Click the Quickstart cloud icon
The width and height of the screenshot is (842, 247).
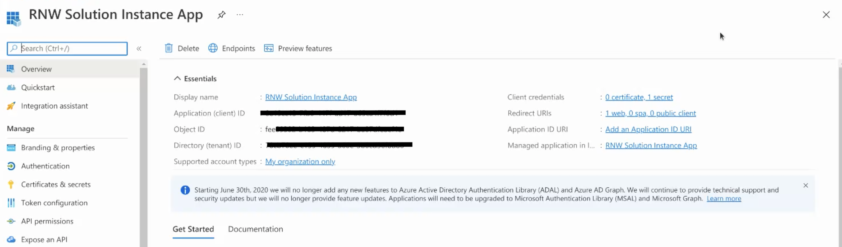[x=11, y=87]
